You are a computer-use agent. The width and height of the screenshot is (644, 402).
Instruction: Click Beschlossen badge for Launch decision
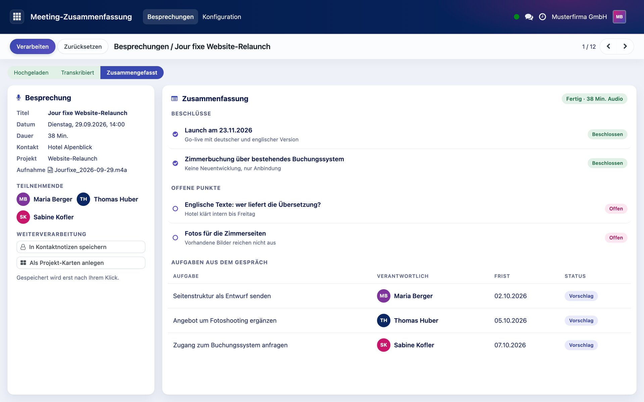pos(607,134)
